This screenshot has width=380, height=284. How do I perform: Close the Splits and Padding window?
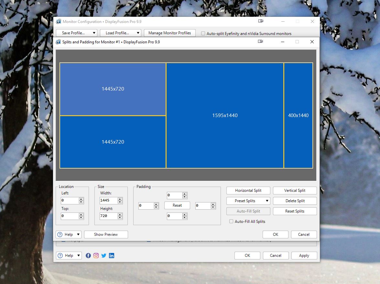(x=312, y=42)
